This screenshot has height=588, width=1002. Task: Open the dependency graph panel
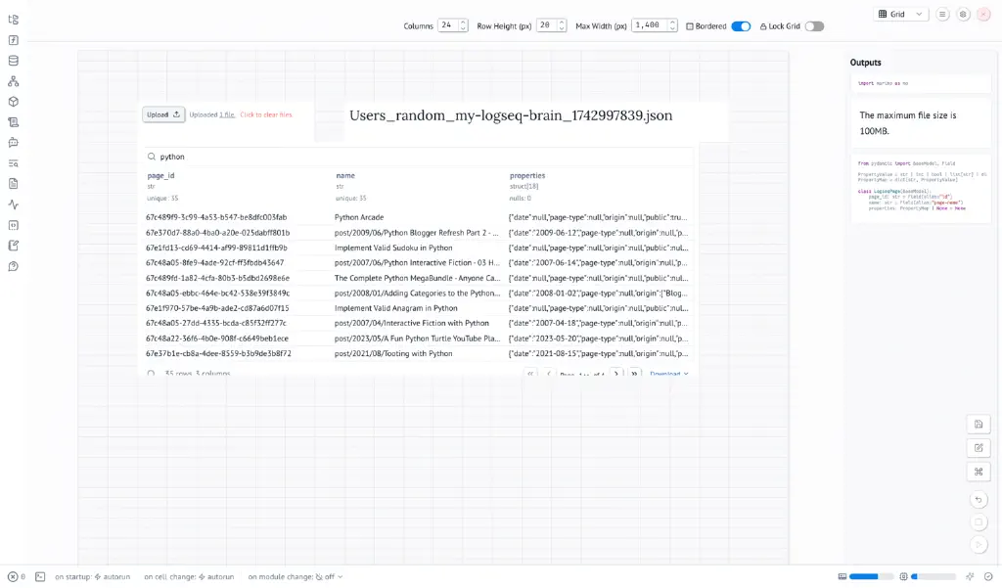14,81
